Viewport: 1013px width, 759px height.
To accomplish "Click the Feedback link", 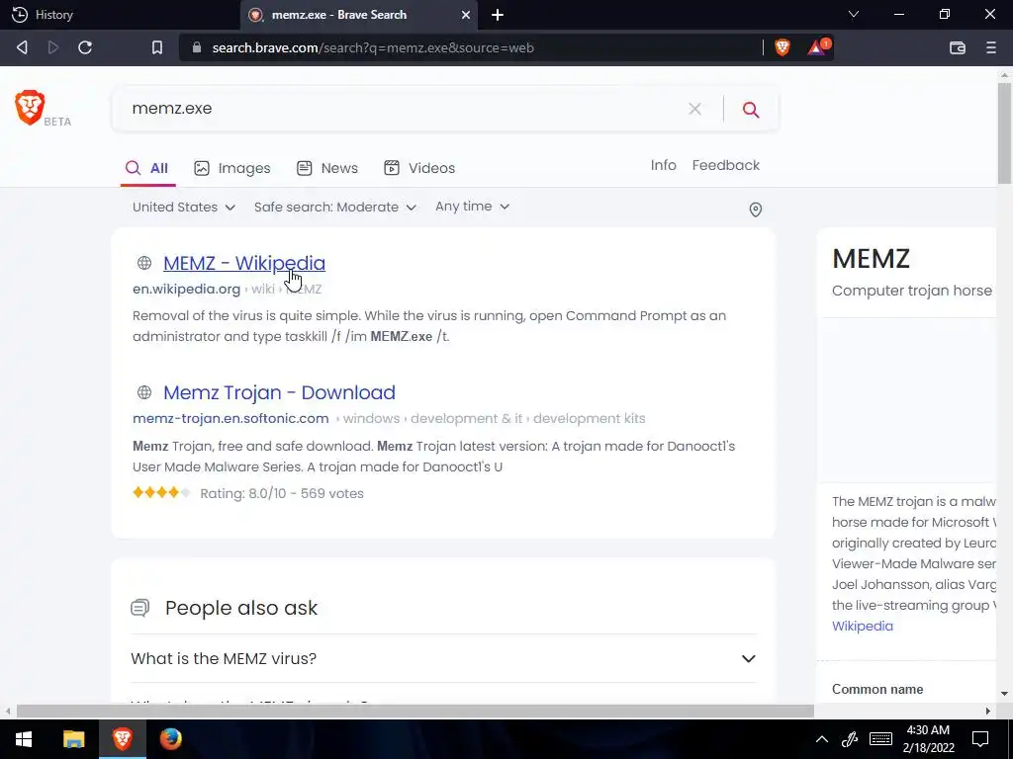I will [x=725, y=165].
